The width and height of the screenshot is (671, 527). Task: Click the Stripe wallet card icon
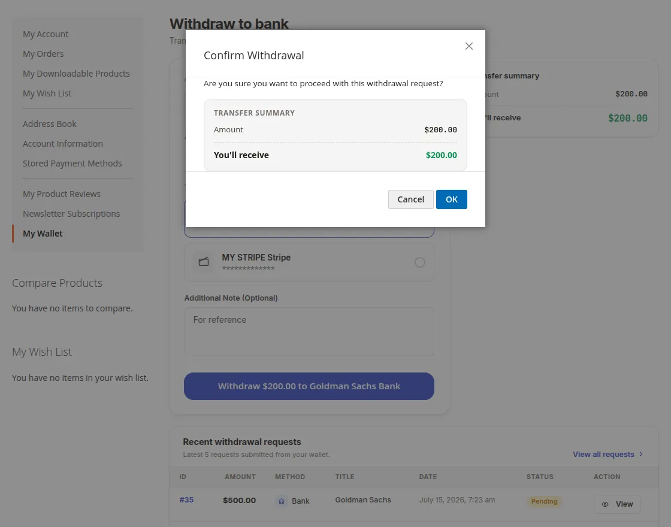(204, 262)
